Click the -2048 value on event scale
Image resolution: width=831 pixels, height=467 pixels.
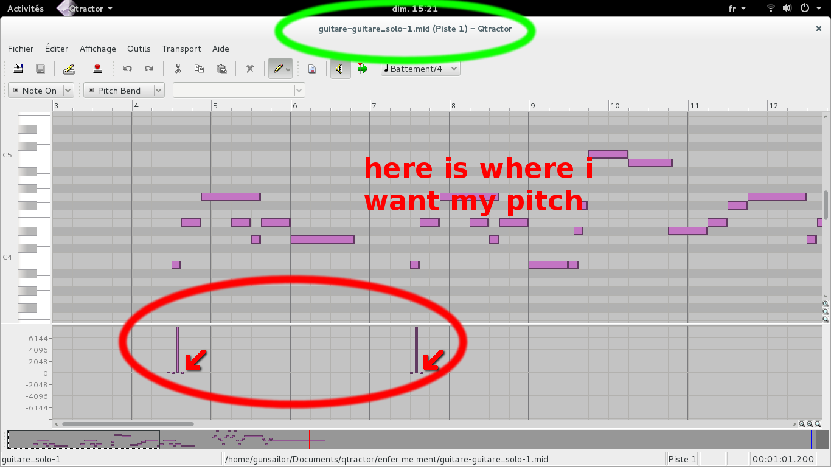click(x=36, y=385)
